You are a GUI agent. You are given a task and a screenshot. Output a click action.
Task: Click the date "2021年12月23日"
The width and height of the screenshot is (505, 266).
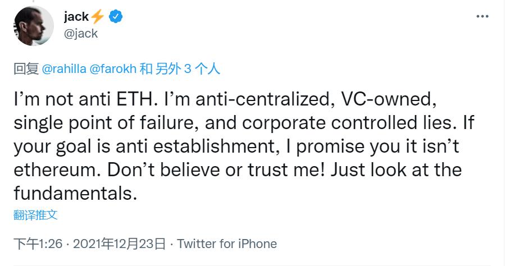120,244
